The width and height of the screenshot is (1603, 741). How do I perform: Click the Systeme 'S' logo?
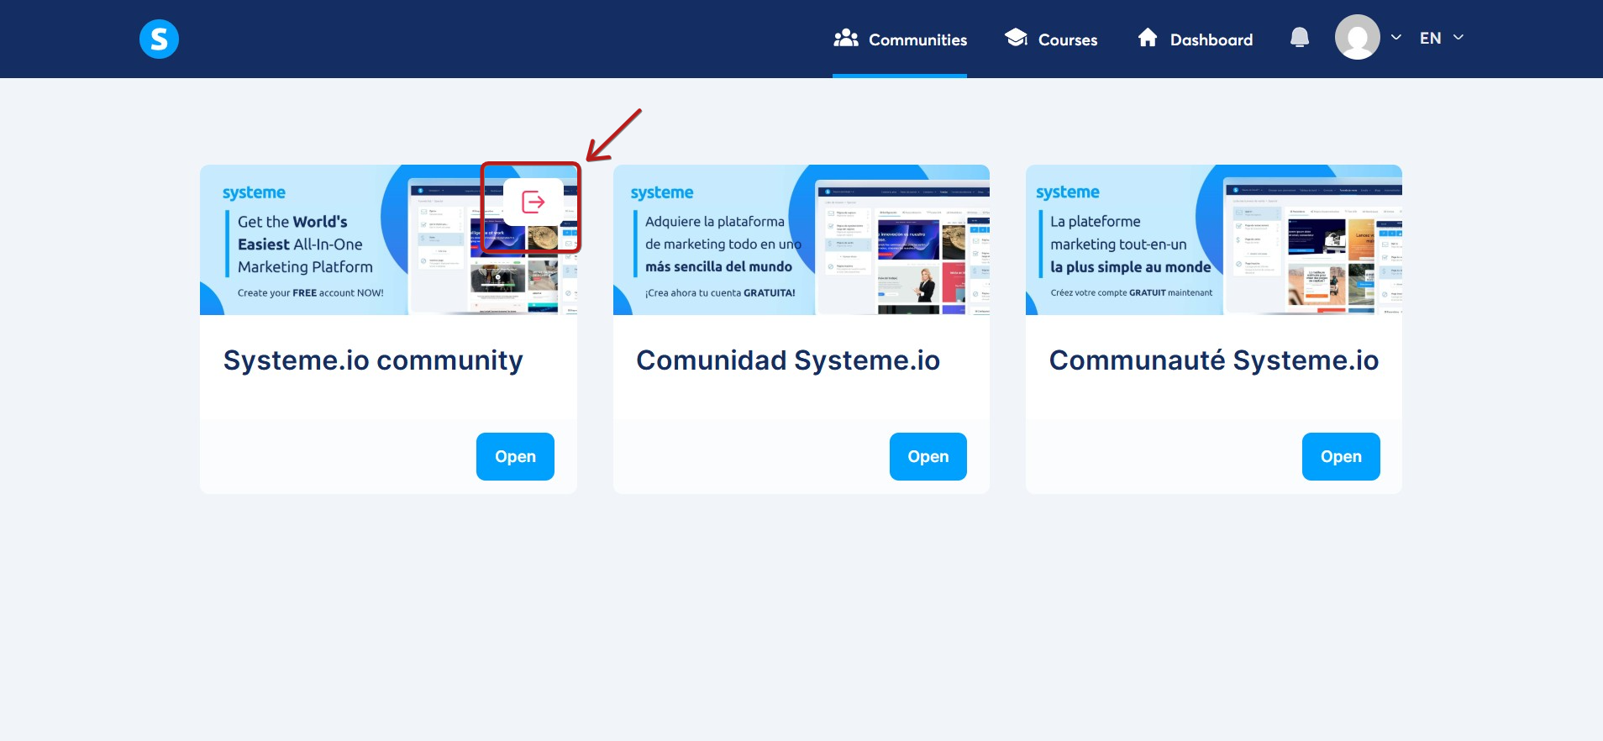(x=159, y=39)
